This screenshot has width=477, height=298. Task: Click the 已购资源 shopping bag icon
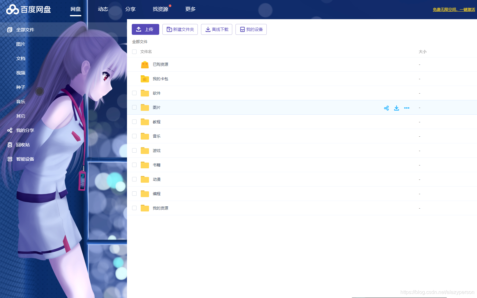pyautogui.click(x=145, y=65)
